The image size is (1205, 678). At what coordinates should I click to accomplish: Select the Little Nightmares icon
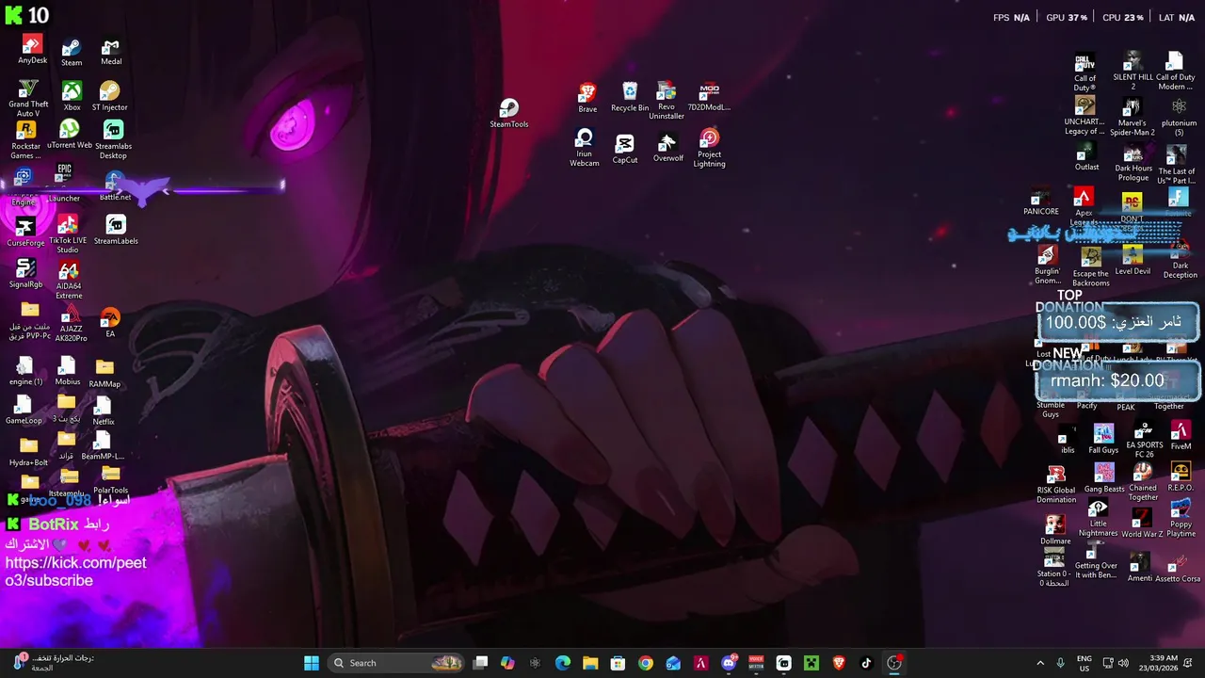(1098, 520)
